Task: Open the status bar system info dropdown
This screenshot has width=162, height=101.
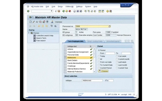Action: point(119,95)
